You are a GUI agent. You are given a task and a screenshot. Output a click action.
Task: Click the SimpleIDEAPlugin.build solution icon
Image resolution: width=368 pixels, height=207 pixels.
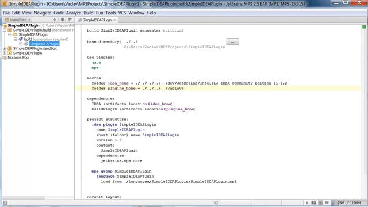(x=10, y=30)
